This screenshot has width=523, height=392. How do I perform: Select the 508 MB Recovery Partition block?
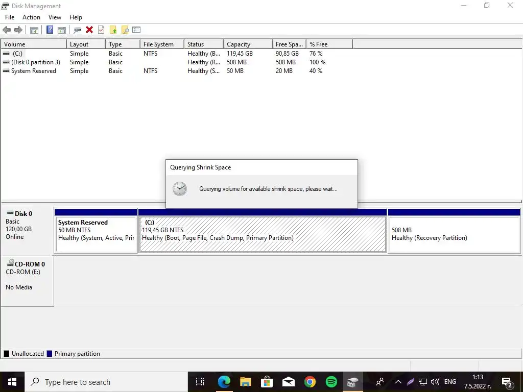[454, 231]
